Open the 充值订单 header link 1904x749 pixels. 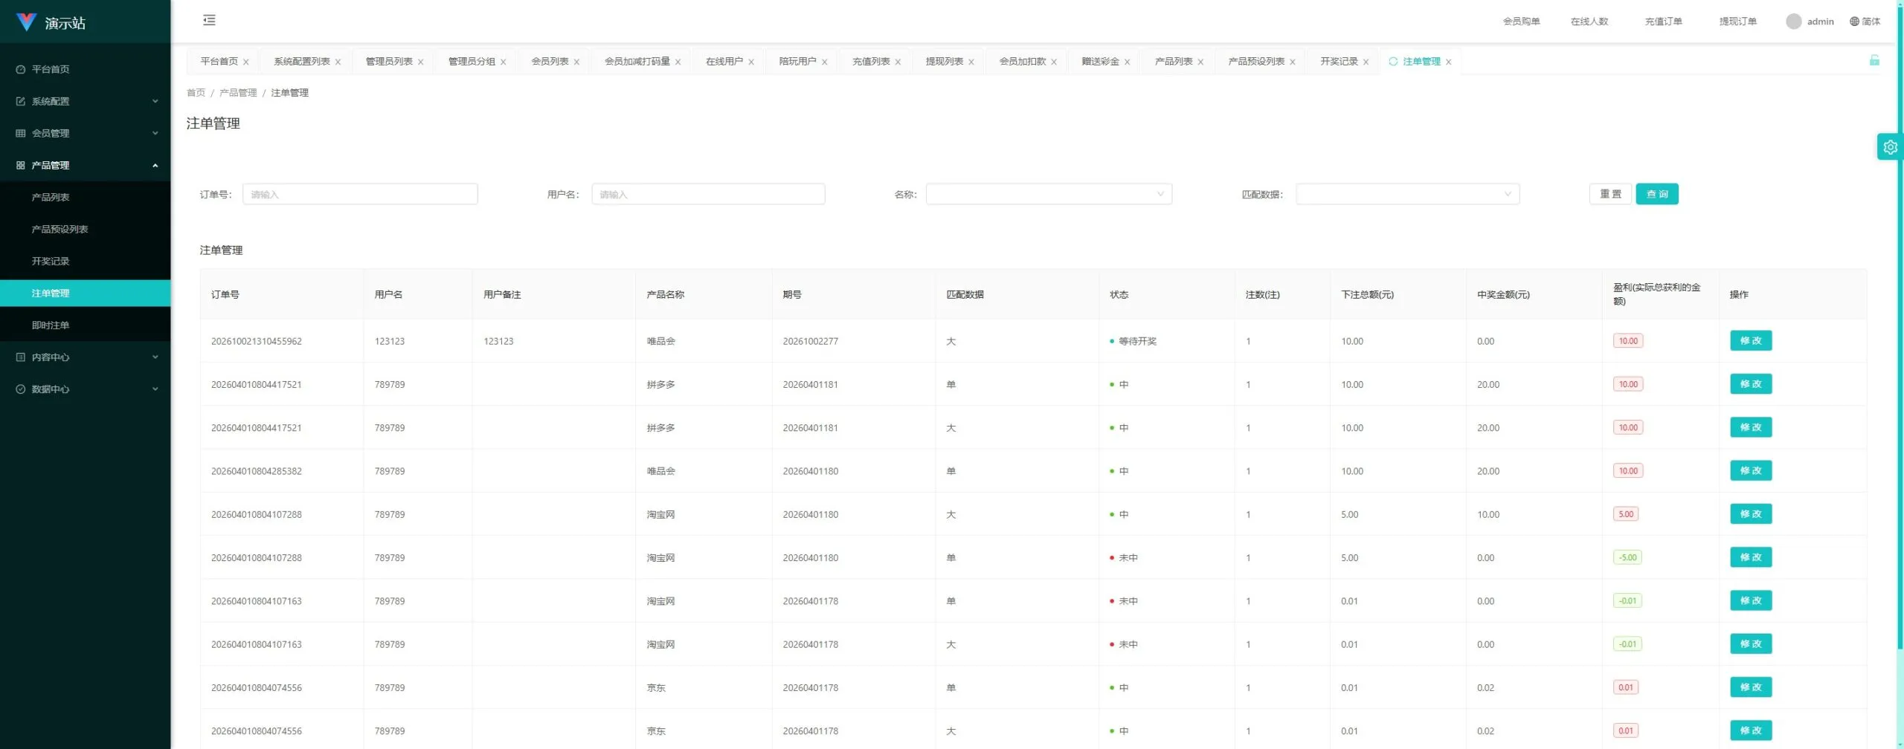[x=1663, y=22]
